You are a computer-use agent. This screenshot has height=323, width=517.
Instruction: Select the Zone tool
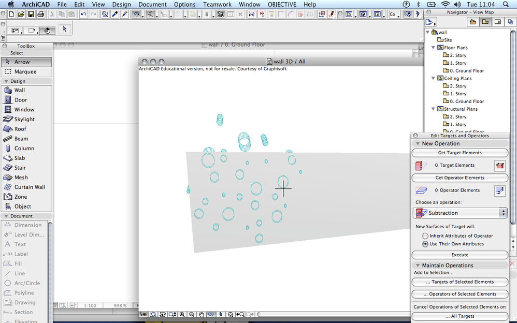(26, 197)
